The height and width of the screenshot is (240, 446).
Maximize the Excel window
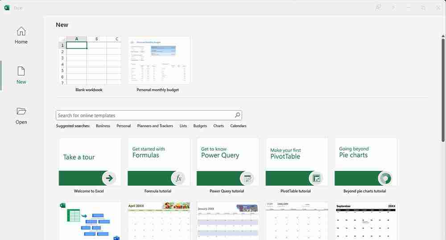[x=423, y=8]
